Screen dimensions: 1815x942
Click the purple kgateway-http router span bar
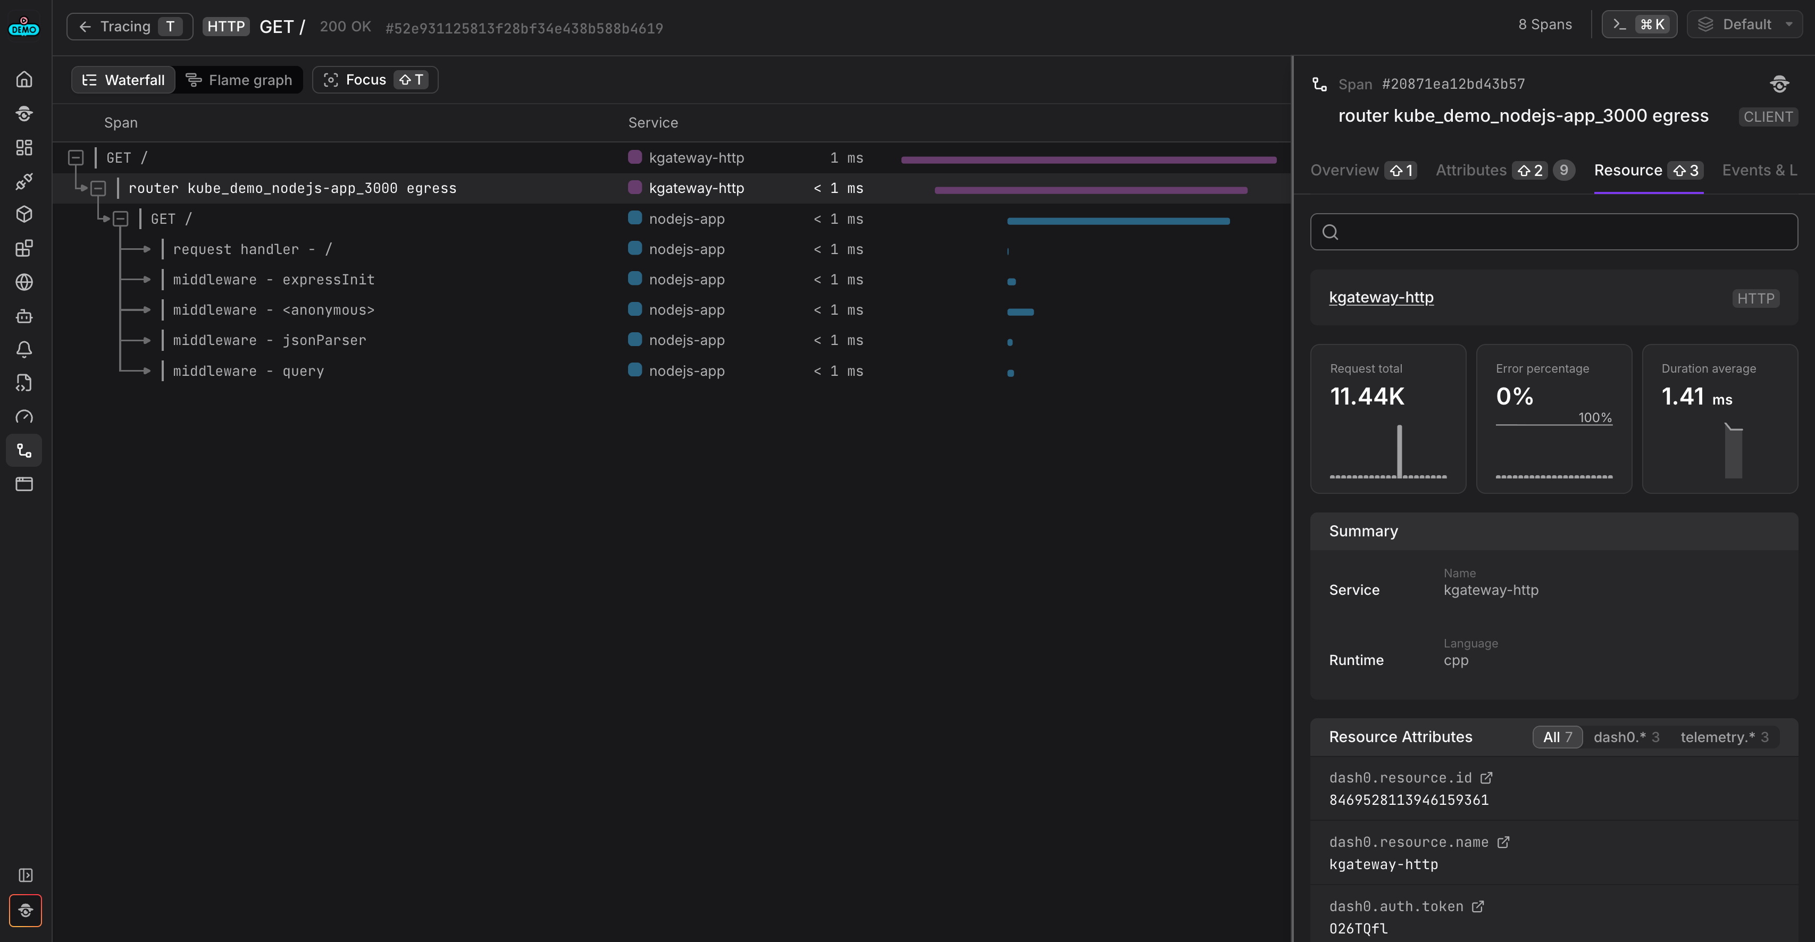tap(1090, 190)
